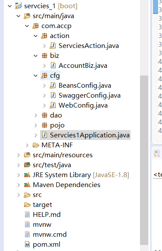Viewport: 162px width, 251px height.
Task: Expand the pojo package
Action: pos(36,125)
